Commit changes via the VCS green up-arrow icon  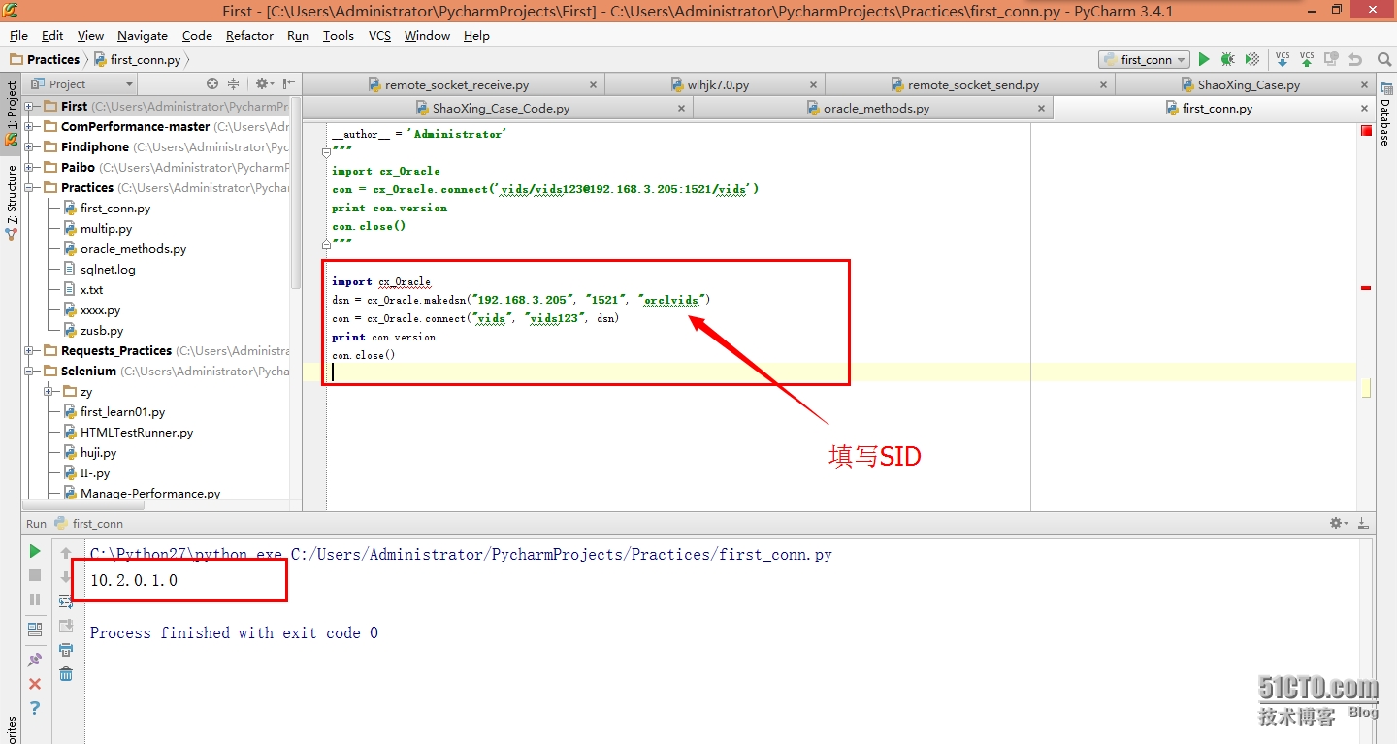click(1307, 59)
